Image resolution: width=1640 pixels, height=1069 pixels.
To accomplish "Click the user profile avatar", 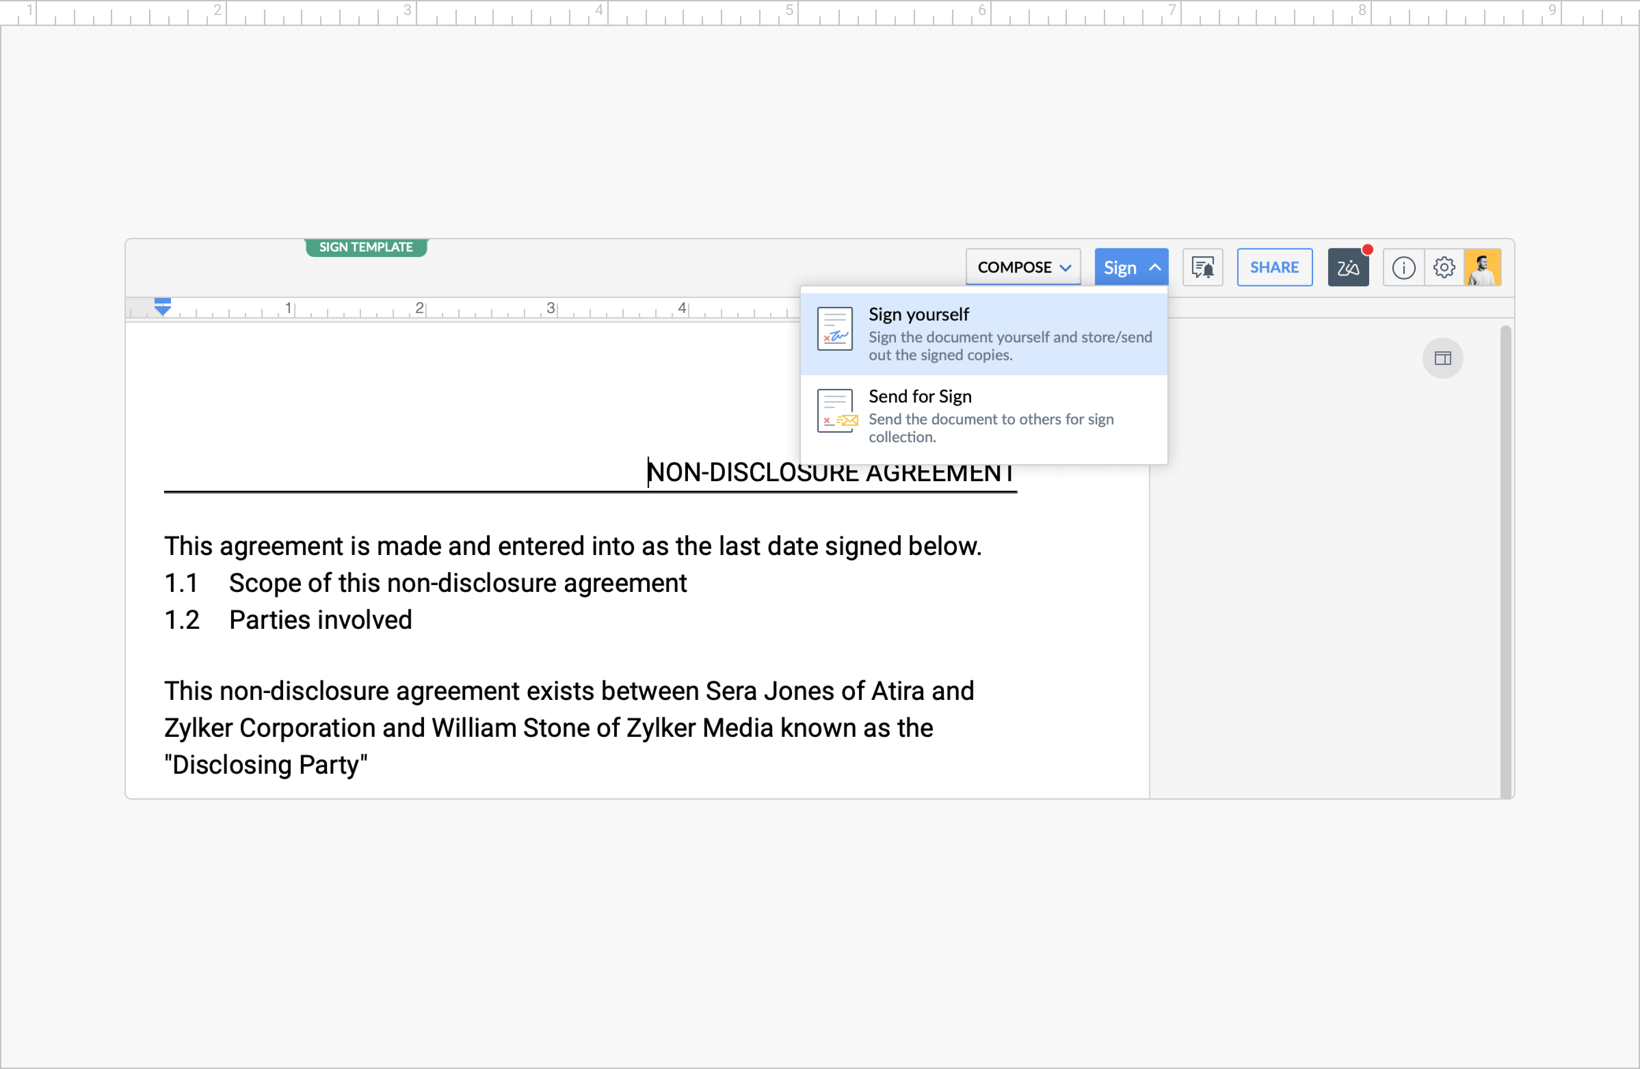I will 1482,267.
